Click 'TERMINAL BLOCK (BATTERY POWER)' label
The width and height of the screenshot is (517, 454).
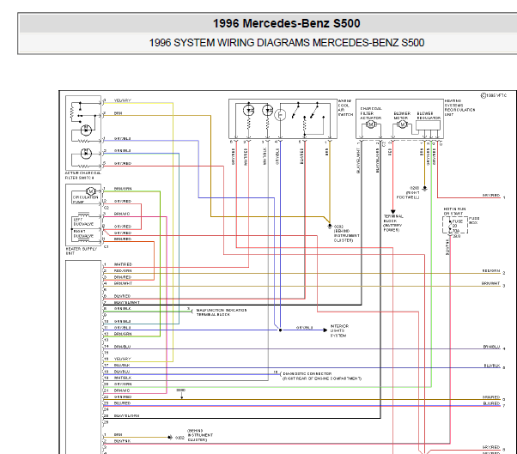pyautogui.click(x=393, y=223)
